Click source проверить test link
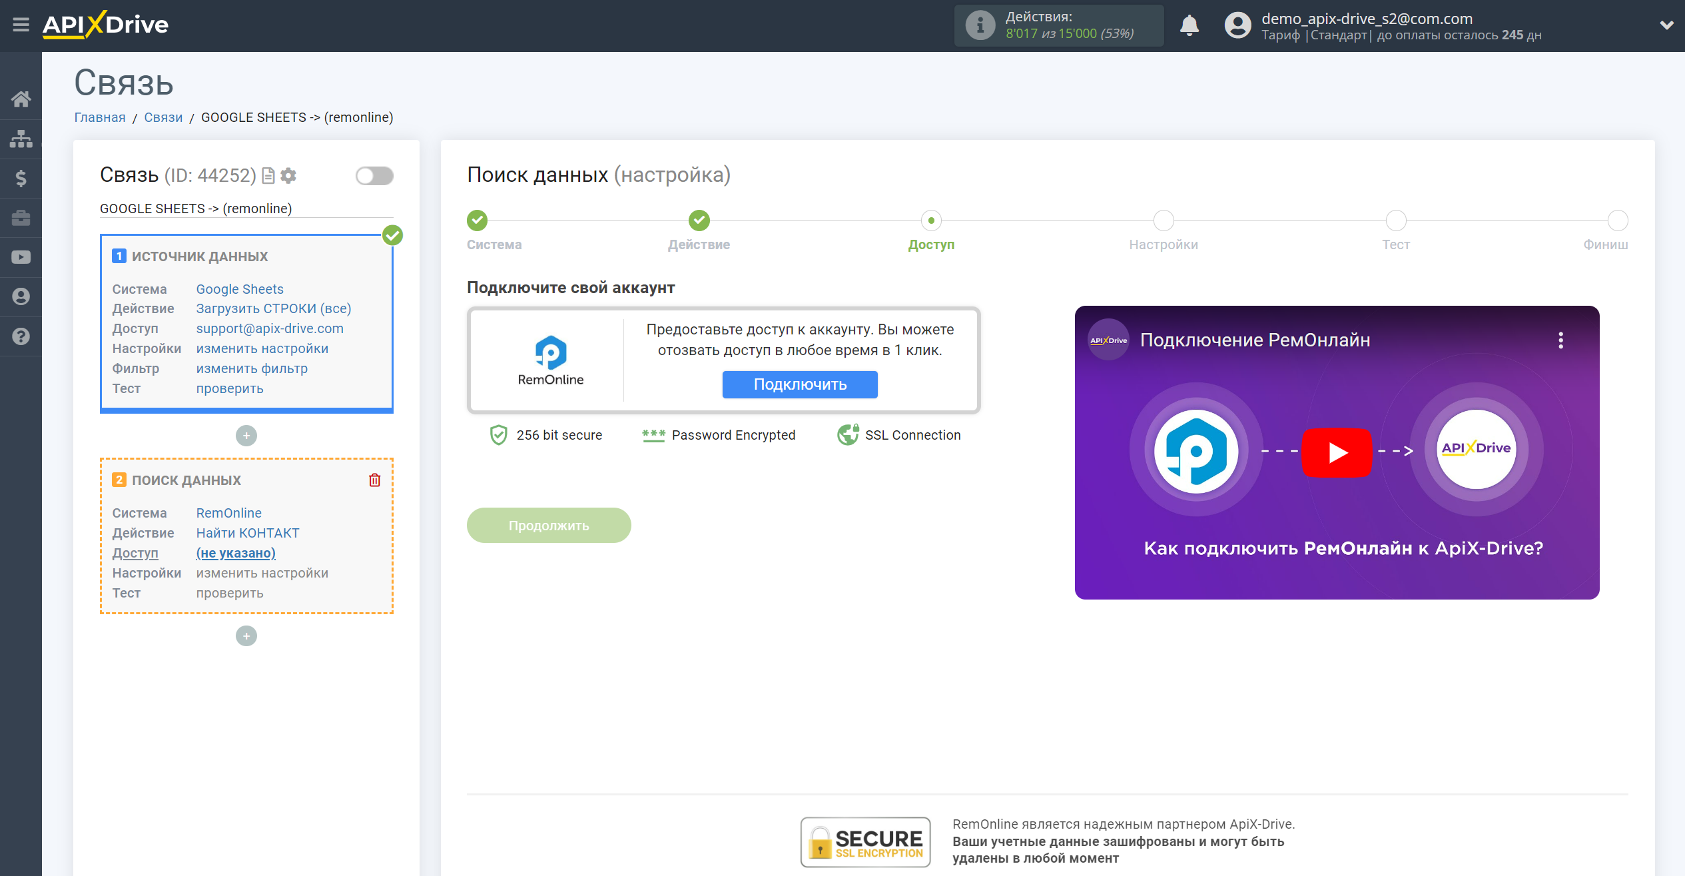Viewport: 1685px width, 876px height. pyautogui.click(x=230, y=388)
